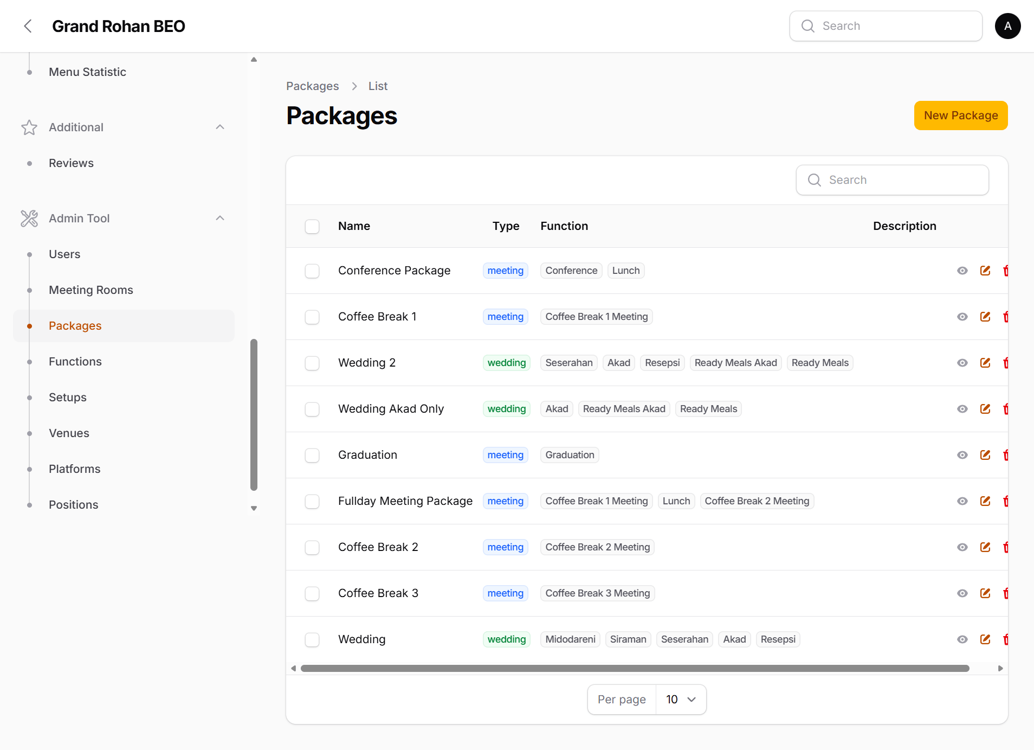Open Functions in the sidebar
1034x750 pixels.
75,362
